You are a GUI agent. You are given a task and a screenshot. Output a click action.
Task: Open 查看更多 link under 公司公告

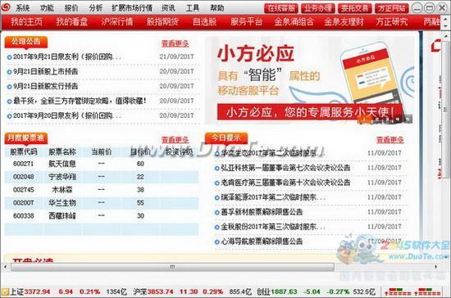tap(175, 43)
